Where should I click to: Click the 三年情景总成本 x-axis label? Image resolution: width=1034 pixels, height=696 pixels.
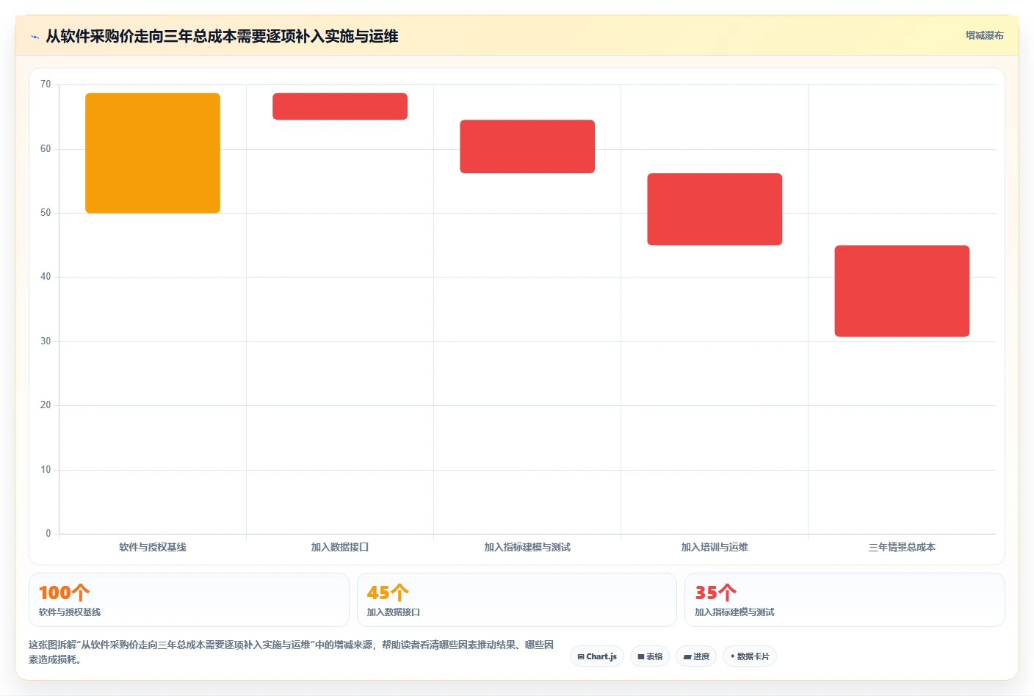coord(902,547)
